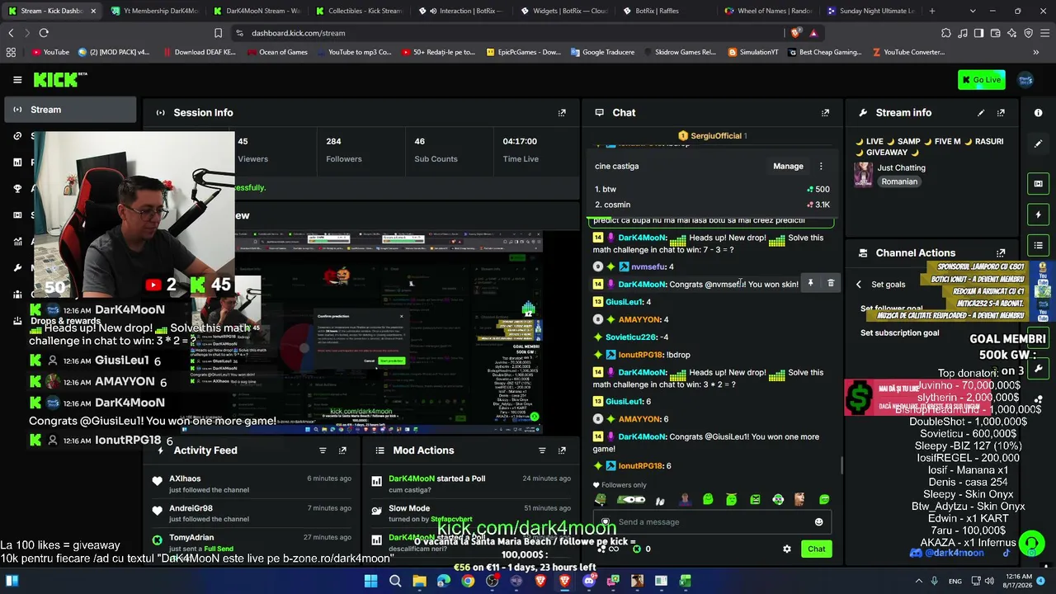Expand the bookmarks bar overflow chevron
The image size is (1056, 594).
(x=1035, y=52)
